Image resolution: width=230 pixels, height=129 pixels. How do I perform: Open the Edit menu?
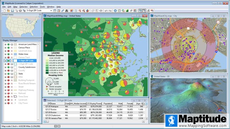[x=10, y=7]
